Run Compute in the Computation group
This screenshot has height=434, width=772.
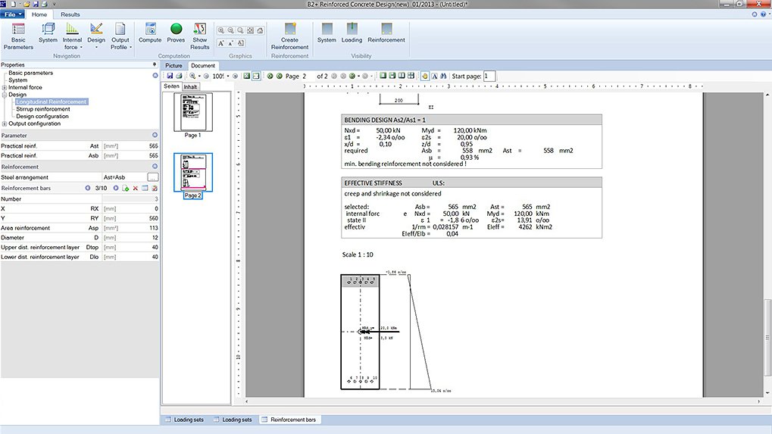(150, 33)
